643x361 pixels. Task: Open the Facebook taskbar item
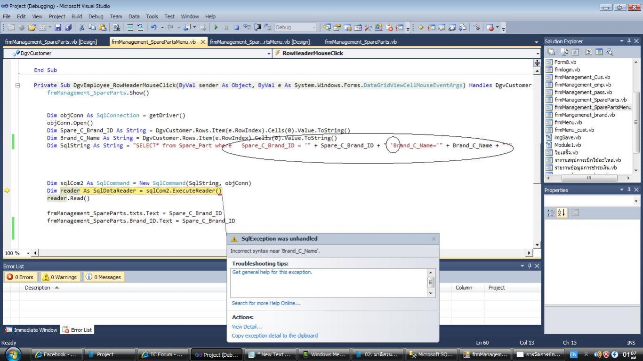[56, 354]
